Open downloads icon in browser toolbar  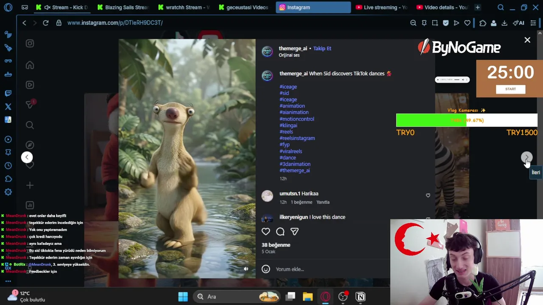tap(504, 23)
